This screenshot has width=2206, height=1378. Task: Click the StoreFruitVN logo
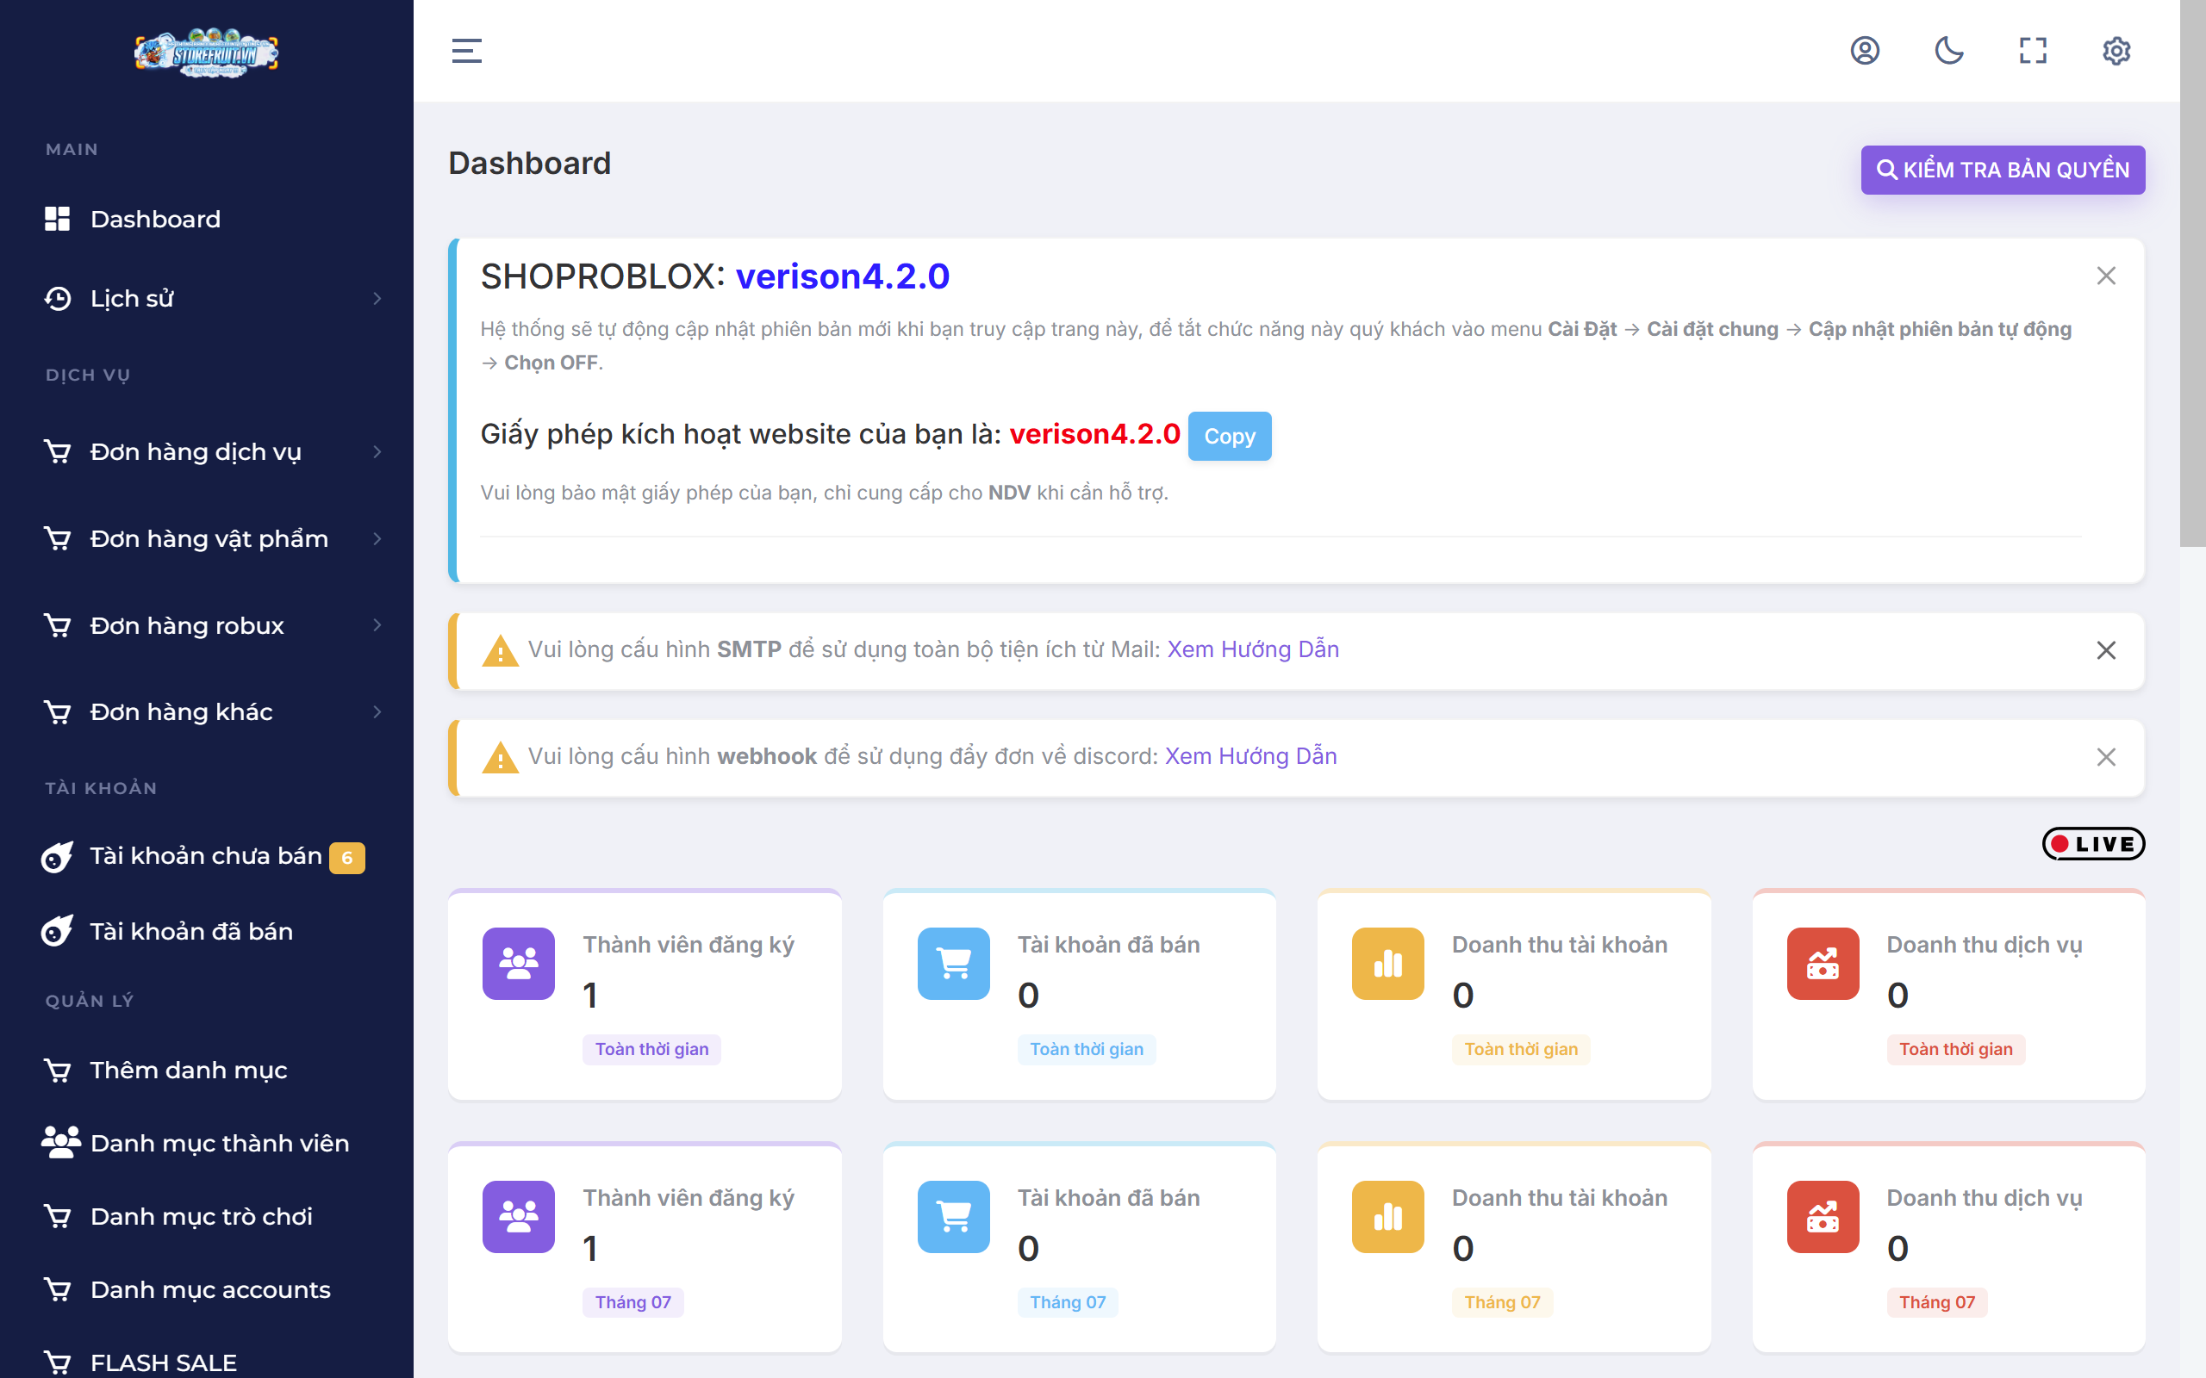point(207,53)
